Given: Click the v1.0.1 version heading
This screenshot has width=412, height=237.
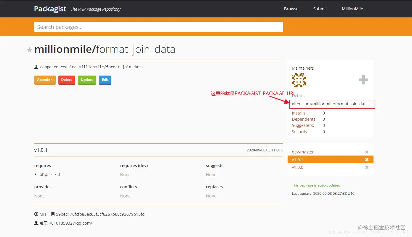Looking at the screenshot, I should (41, 150).
